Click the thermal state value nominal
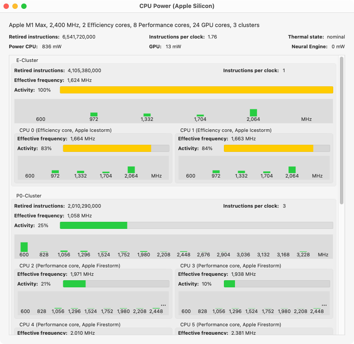This screenshot has width=354, height=344. (x=336, y=37)
